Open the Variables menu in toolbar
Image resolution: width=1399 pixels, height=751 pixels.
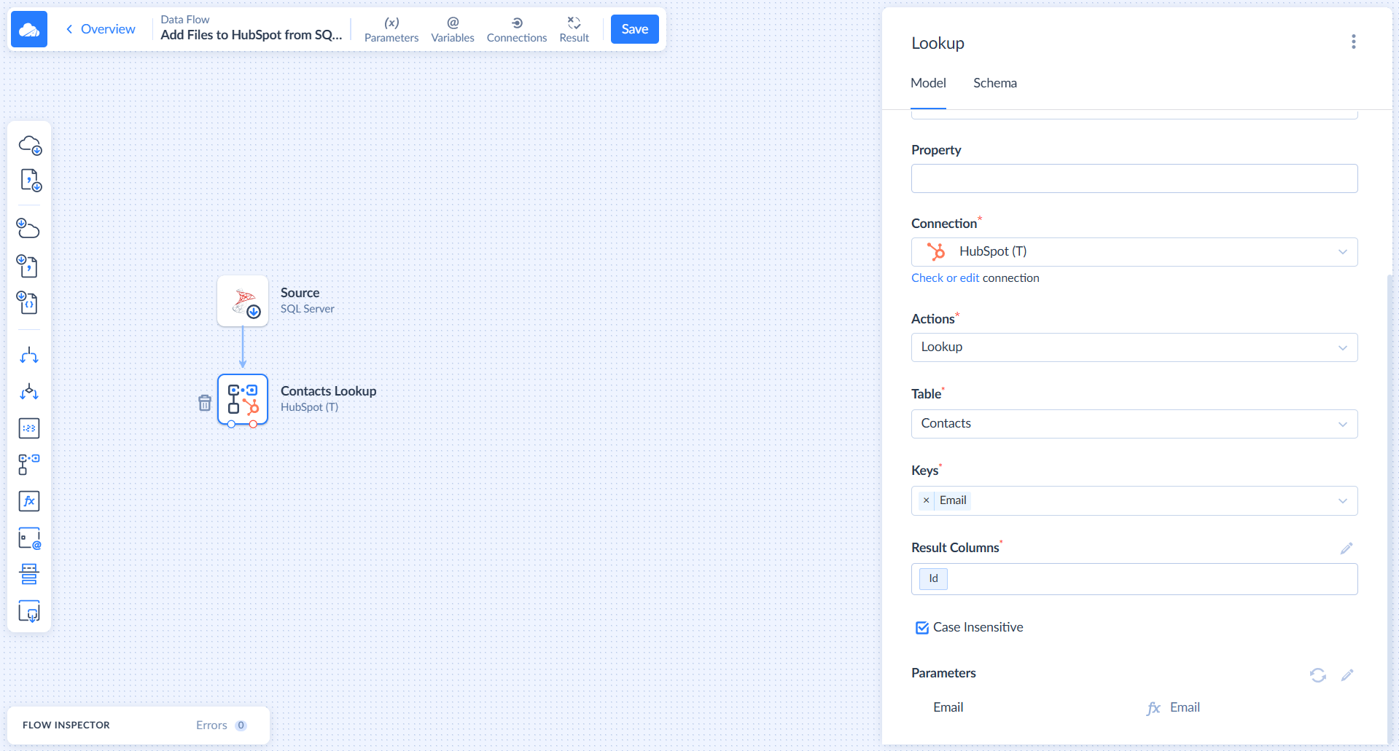coord(452,29)
